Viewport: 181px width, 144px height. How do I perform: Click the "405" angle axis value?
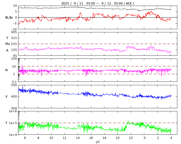coord(14,32)
